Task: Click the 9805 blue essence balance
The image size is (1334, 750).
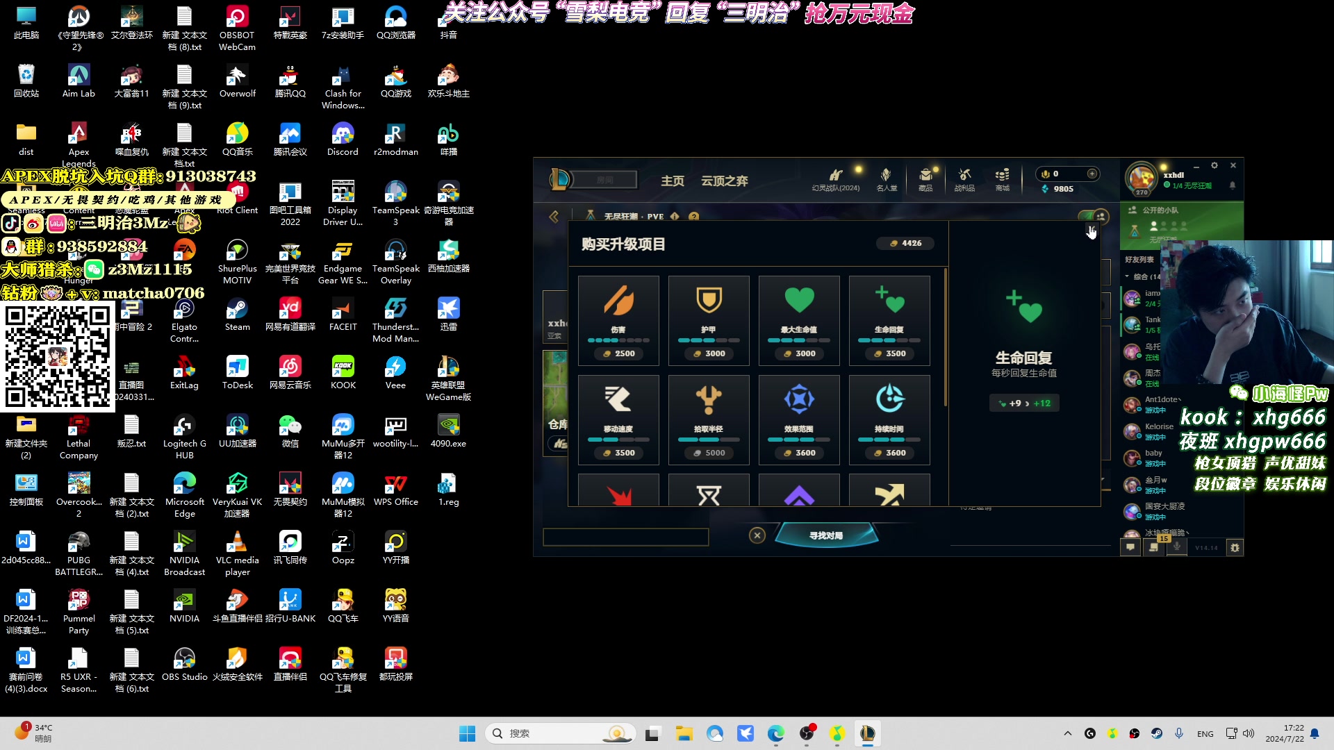Action: 1057,189
